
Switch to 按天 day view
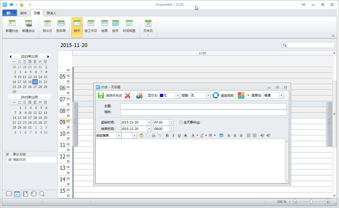pos(77,27)
